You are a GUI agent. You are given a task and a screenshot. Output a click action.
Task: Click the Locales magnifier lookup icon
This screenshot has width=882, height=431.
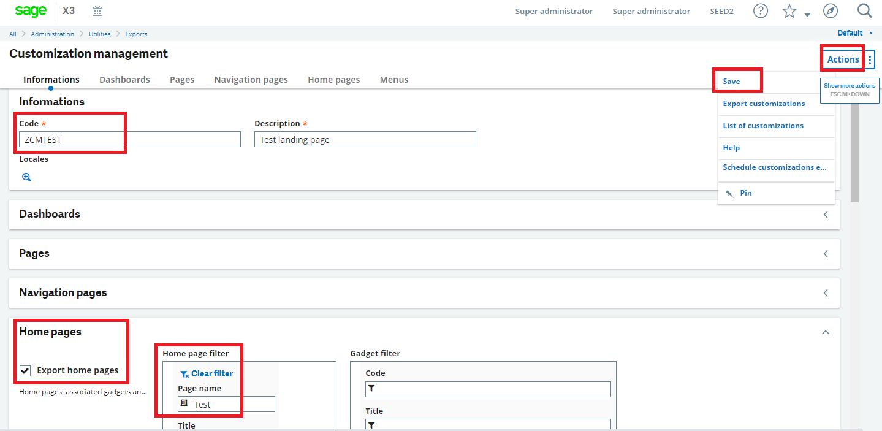click(x=26, y=177)
